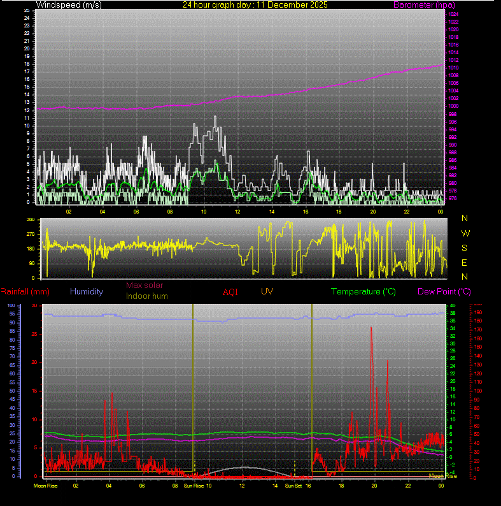Select the UV legend label
Viewport: 501px width, 506px height.
click(x=267, y=291)
